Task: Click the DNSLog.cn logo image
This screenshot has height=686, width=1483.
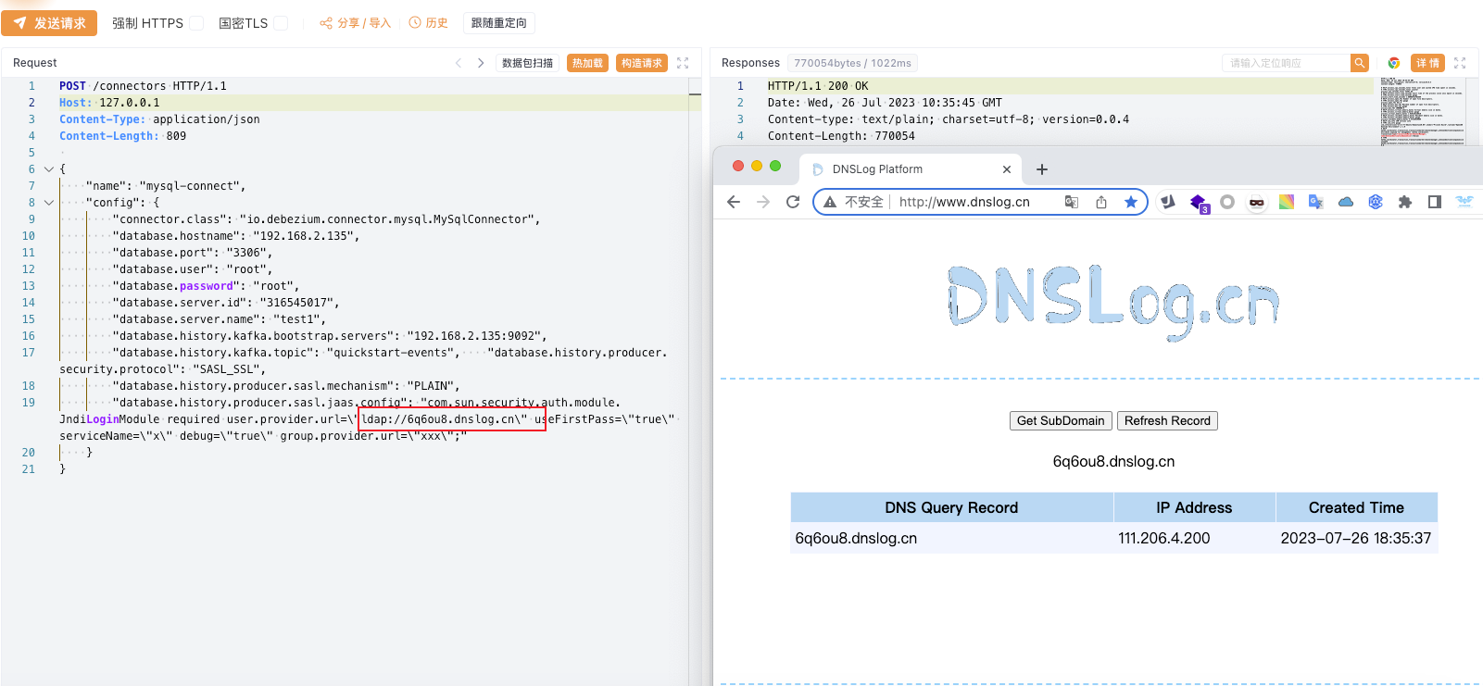Action: pyautogui.click(x=1113, y=302)
